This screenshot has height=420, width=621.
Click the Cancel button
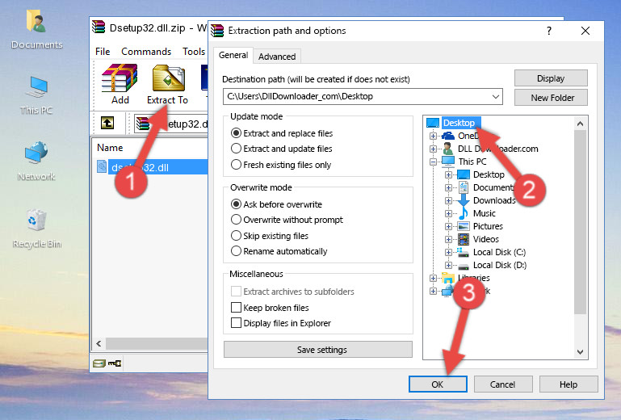click(502, 384)
